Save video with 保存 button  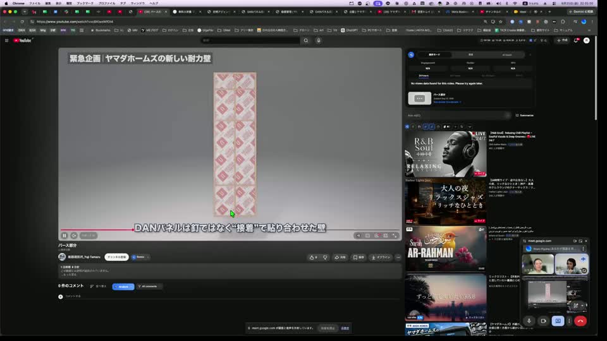click(x=359, y=258)
